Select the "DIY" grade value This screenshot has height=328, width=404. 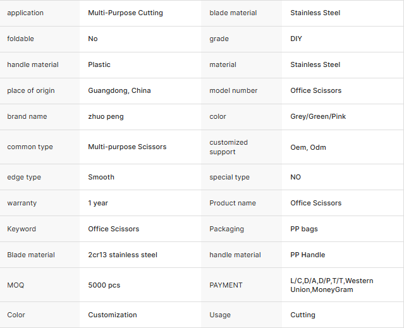tap(297, 39)
